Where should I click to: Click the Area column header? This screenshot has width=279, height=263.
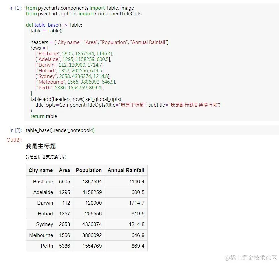click(x=65, y=170)
